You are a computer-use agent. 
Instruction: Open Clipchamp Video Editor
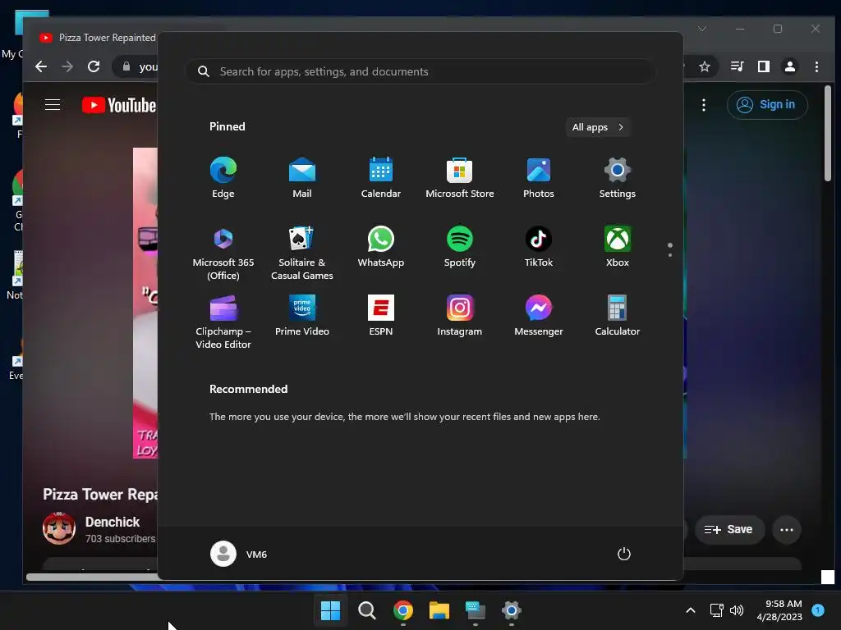click(223, 322)
